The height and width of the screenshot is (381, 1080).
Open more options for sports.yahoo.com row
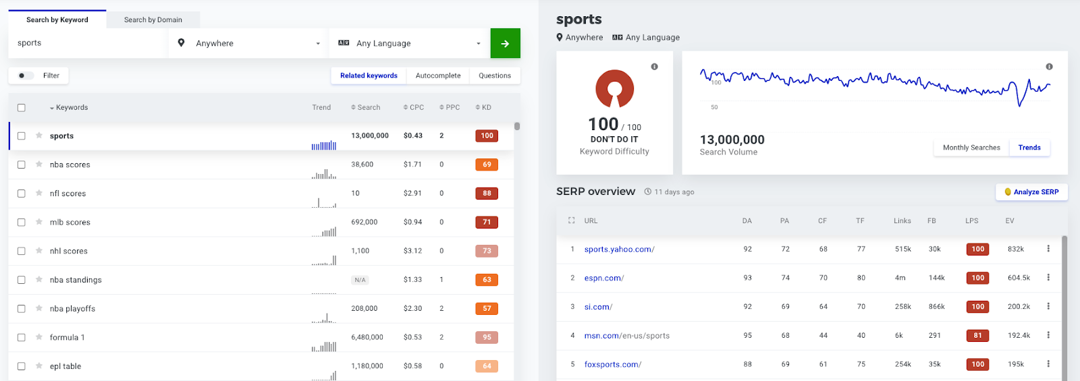pyautogui.click(x=1048, y=249)
